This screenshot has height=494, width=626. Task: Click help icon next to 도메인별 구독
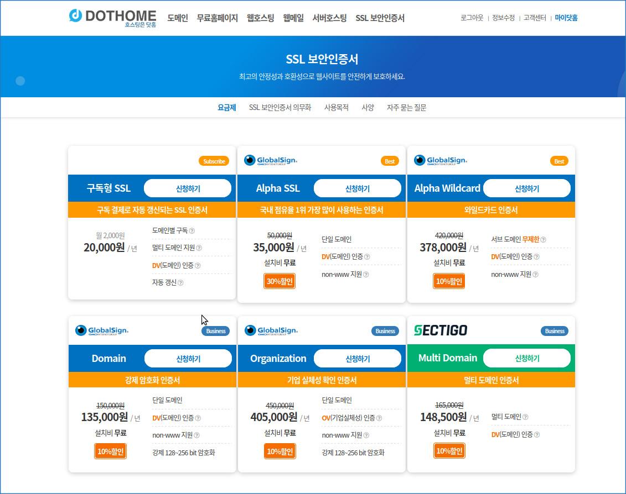(192, 231)
